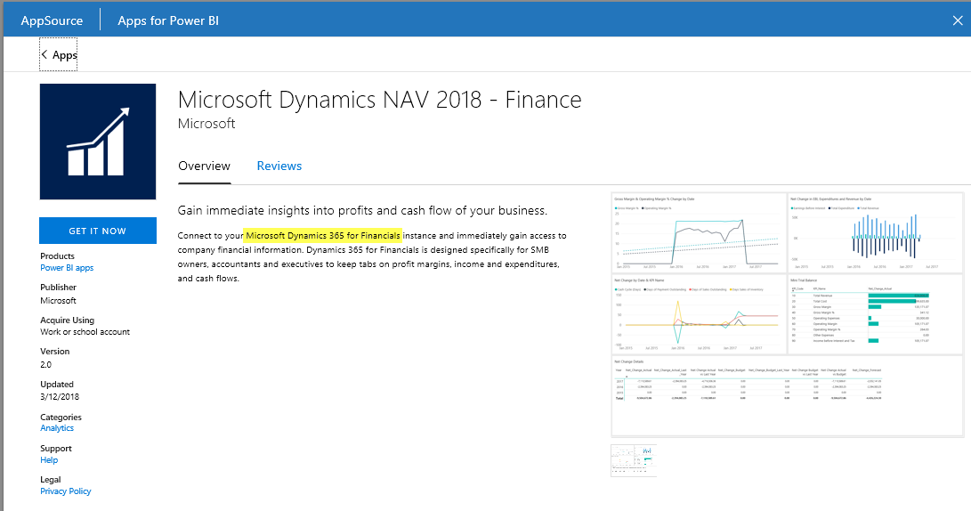Click the AppSource header title
The height and width of the screenshot is (511, 971).
(52, 20)
